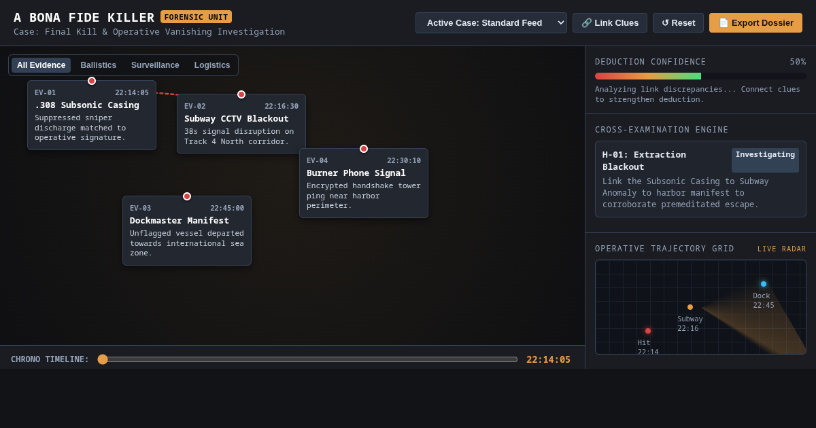This screenshot has width=816, height=428.
Task: Click the blue Dock dot on radar
Action: coord(764,284)
